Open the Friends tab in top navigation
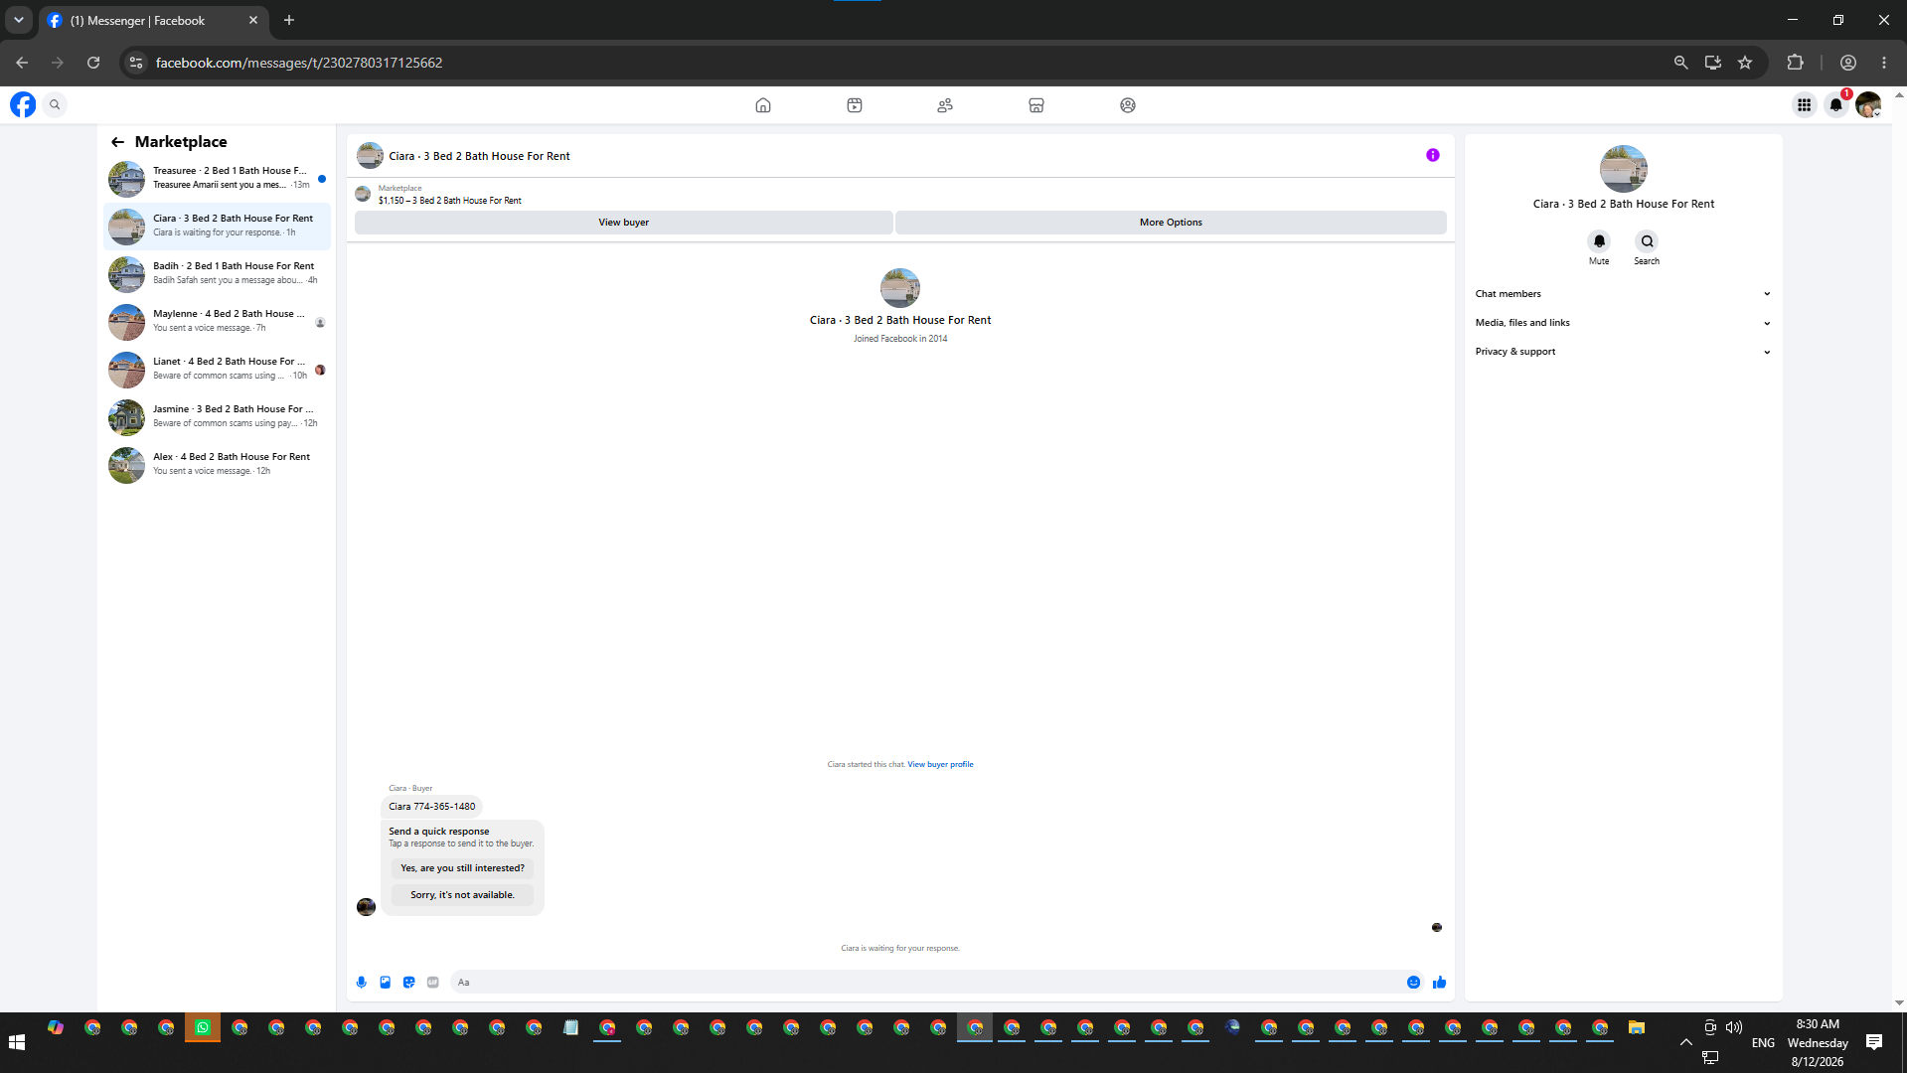 [945, 105]
